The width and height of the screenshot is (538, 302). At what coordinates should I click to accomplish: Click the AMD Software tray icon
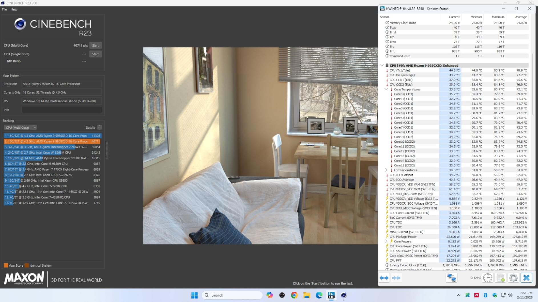pos(476,295)
